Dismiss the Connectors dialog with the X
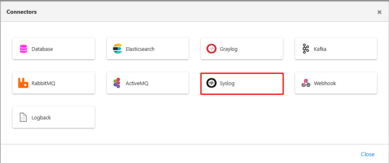 [x=379, y=12]
